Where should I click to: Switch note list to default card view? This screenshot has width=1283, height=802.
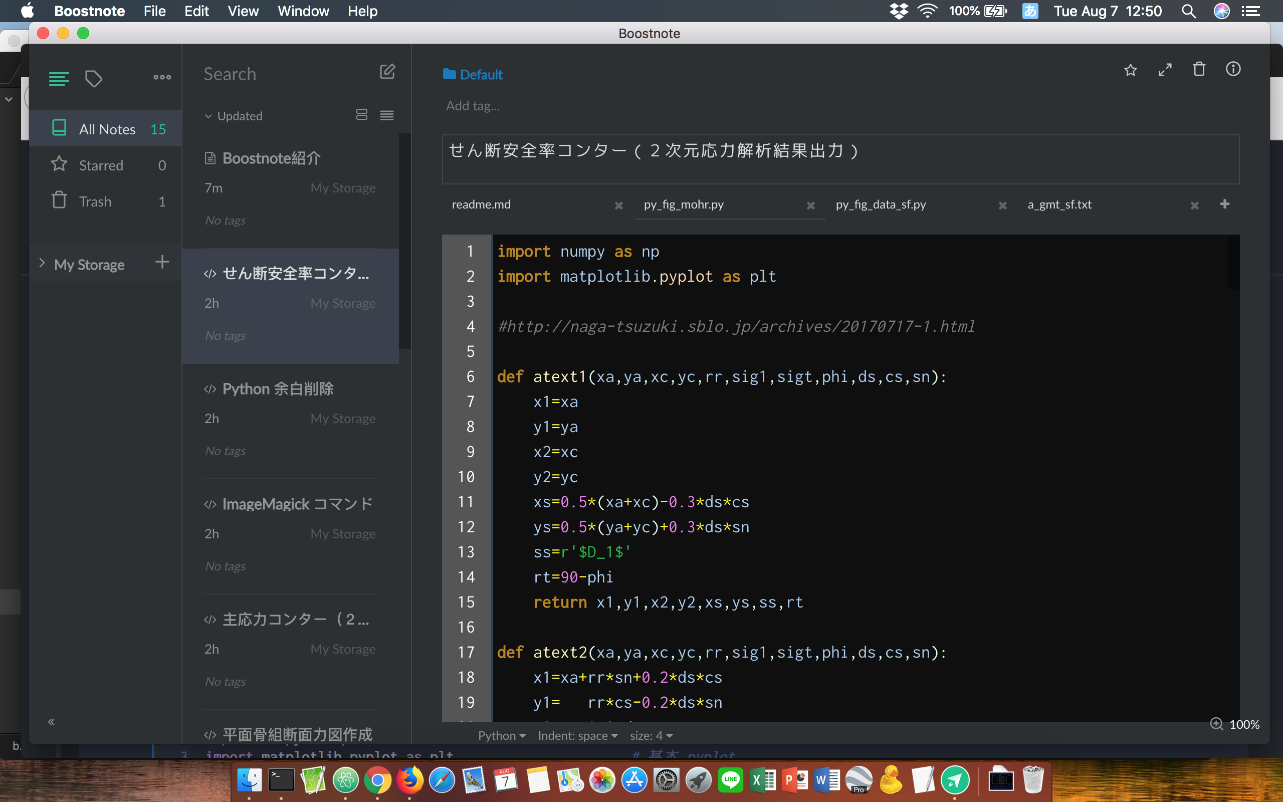(x=361, y=115)
